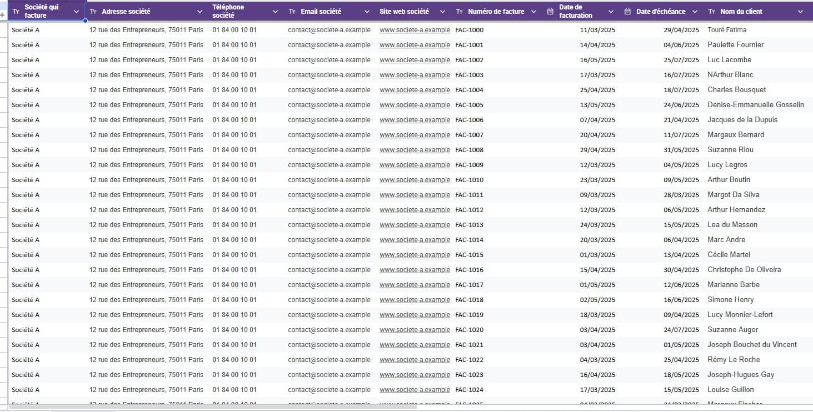Click the calendar icon beside Date de facturation
The image size is (813, 412).
point(550,12)
